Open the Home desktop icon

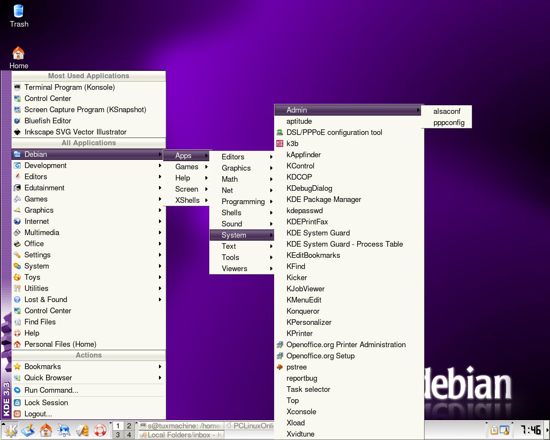[x=18, y=58]
